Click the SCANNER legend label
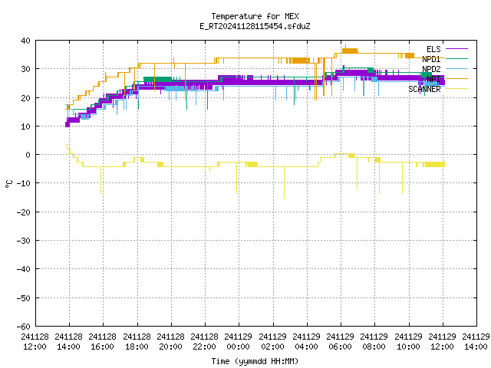 [424, 89]
